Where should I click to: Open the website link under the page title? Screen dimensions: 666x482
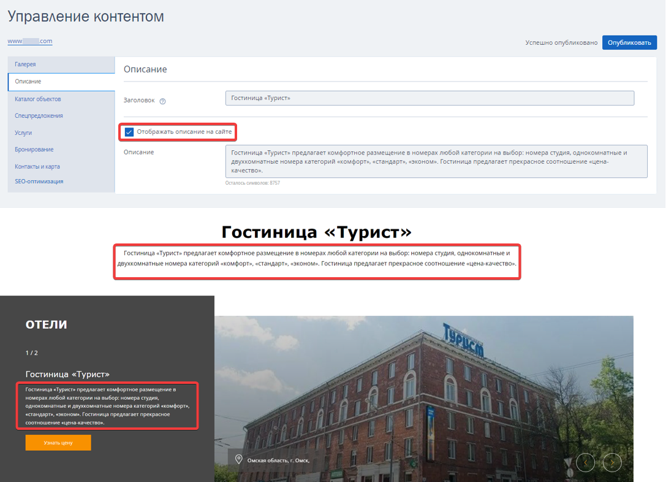point(30,41)
